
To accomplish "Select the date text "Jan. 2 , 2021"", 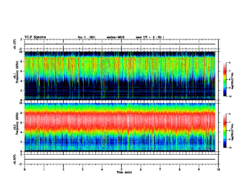I will click(87, 37).
